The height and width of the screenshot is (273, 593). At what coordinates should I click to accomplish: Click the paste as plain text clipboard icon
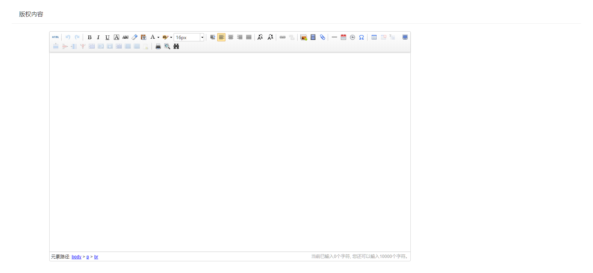coord(144,37)
